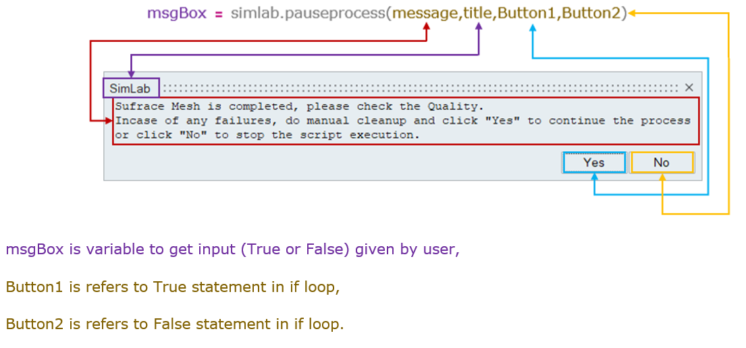Click the SimLab dialog title label

pos(130,88)
